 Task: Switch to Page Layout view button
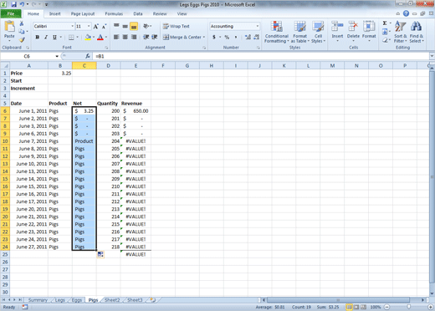356,307
